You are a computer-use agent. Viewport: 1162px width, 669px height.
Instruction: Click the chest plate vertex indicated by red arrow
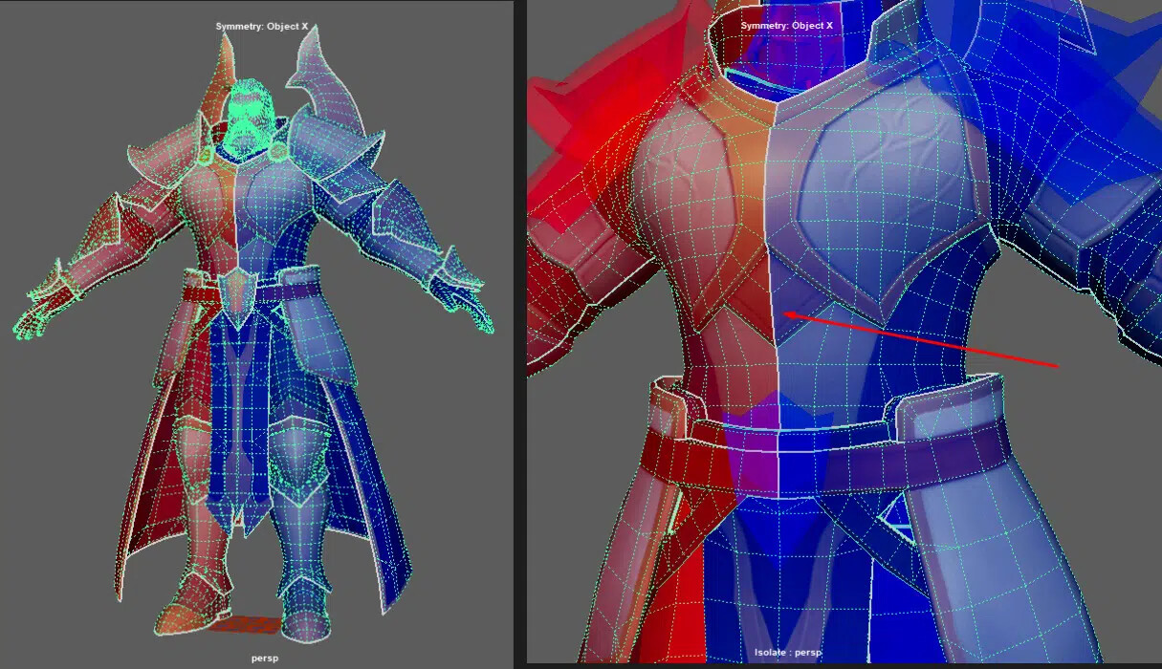point(786,313)
